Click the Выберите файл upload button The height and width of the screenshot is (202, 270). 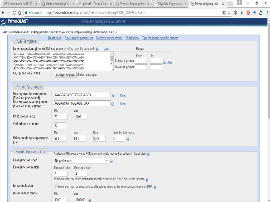(65, 75)
